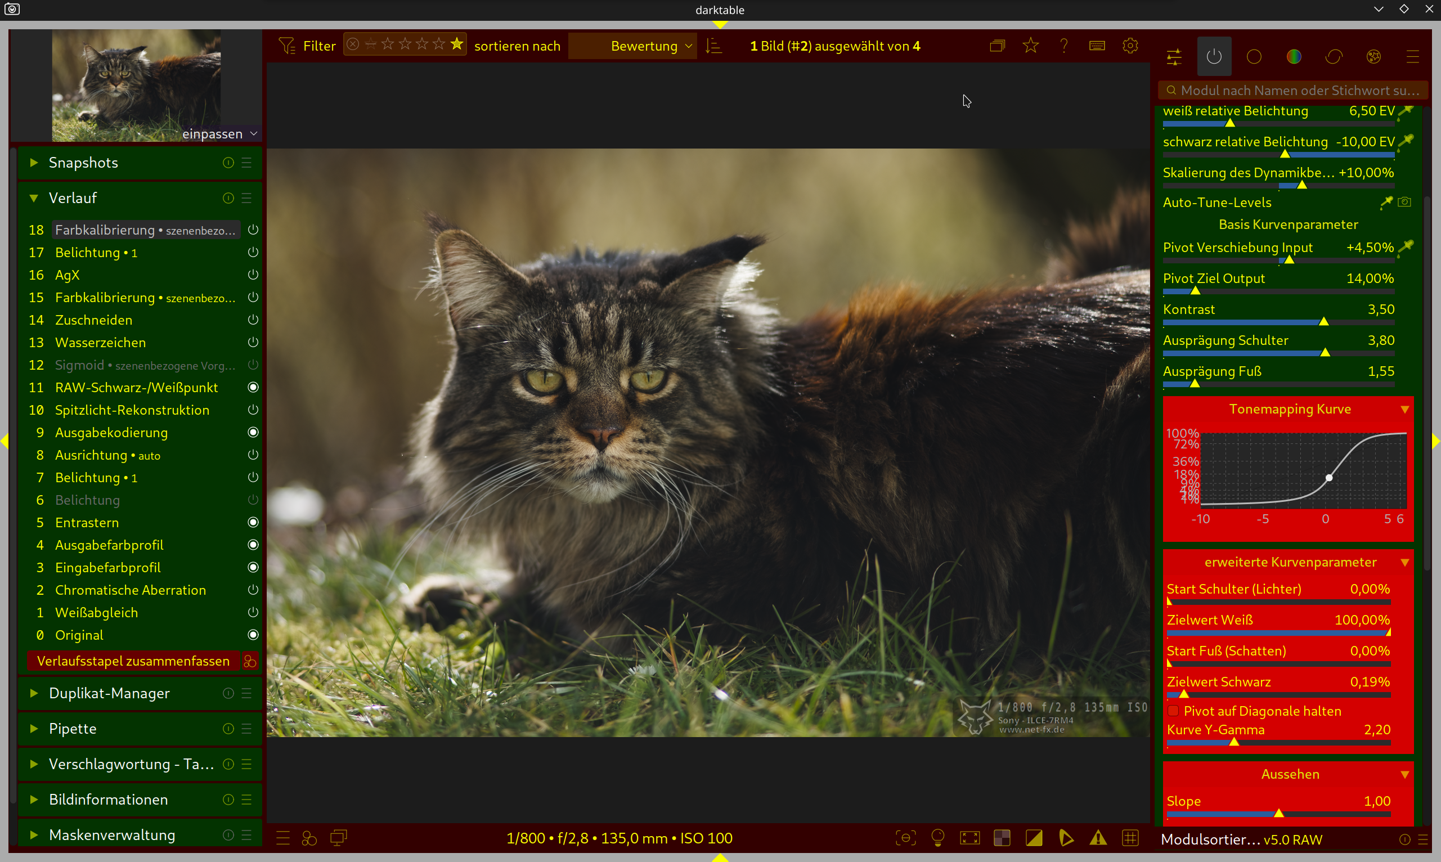This screenshot has height=862, width=1441.
Task: Click the module search input field
Action: (1295, 90)
